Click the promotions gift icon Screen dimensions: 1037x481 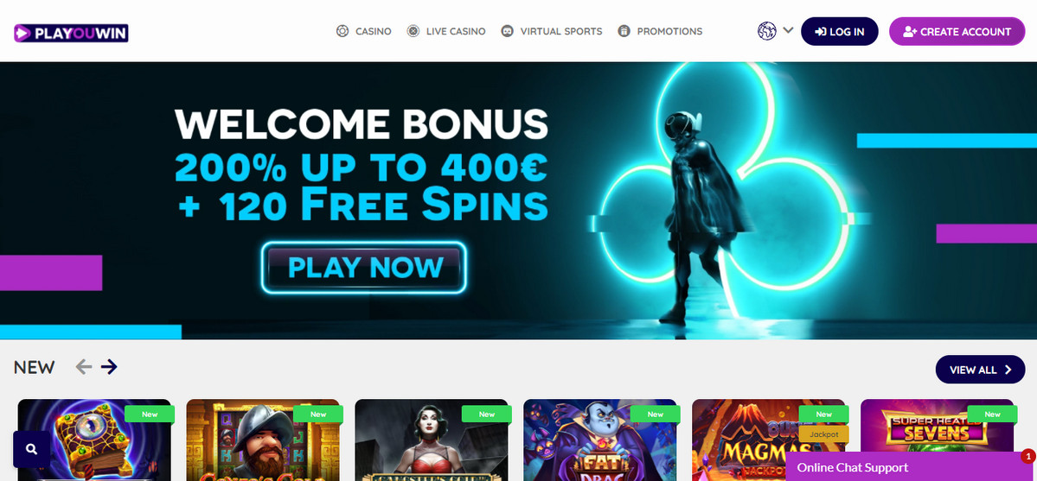[x=624, y=31]
